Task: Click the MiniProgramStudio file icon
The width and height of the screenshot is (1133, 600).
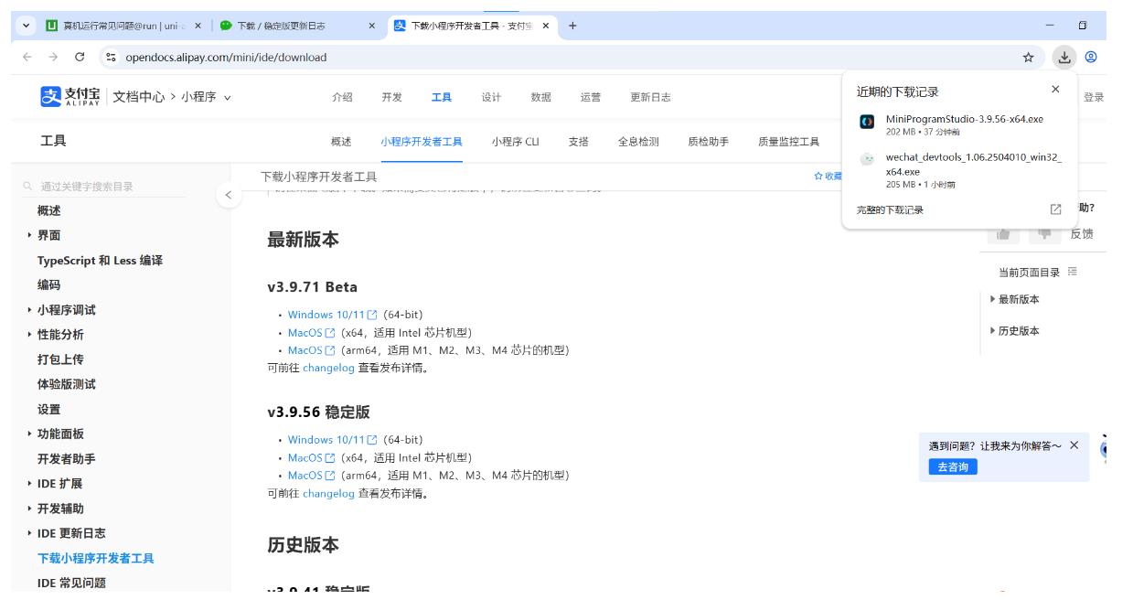Action: pos(867,121)
